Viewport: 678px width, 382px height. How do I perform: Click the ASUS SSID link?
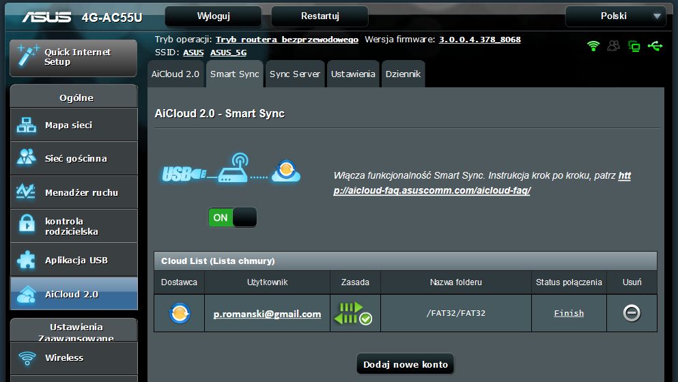click(193, 53)
